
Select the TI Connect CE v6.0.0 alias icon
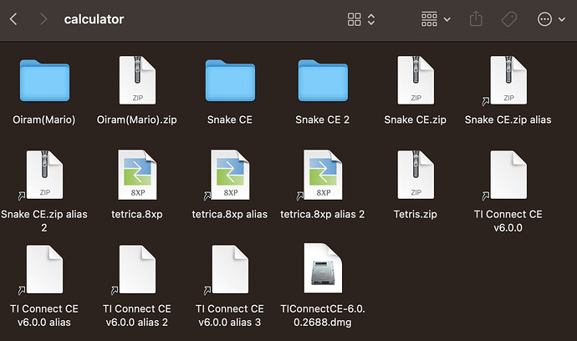[44, 269]
